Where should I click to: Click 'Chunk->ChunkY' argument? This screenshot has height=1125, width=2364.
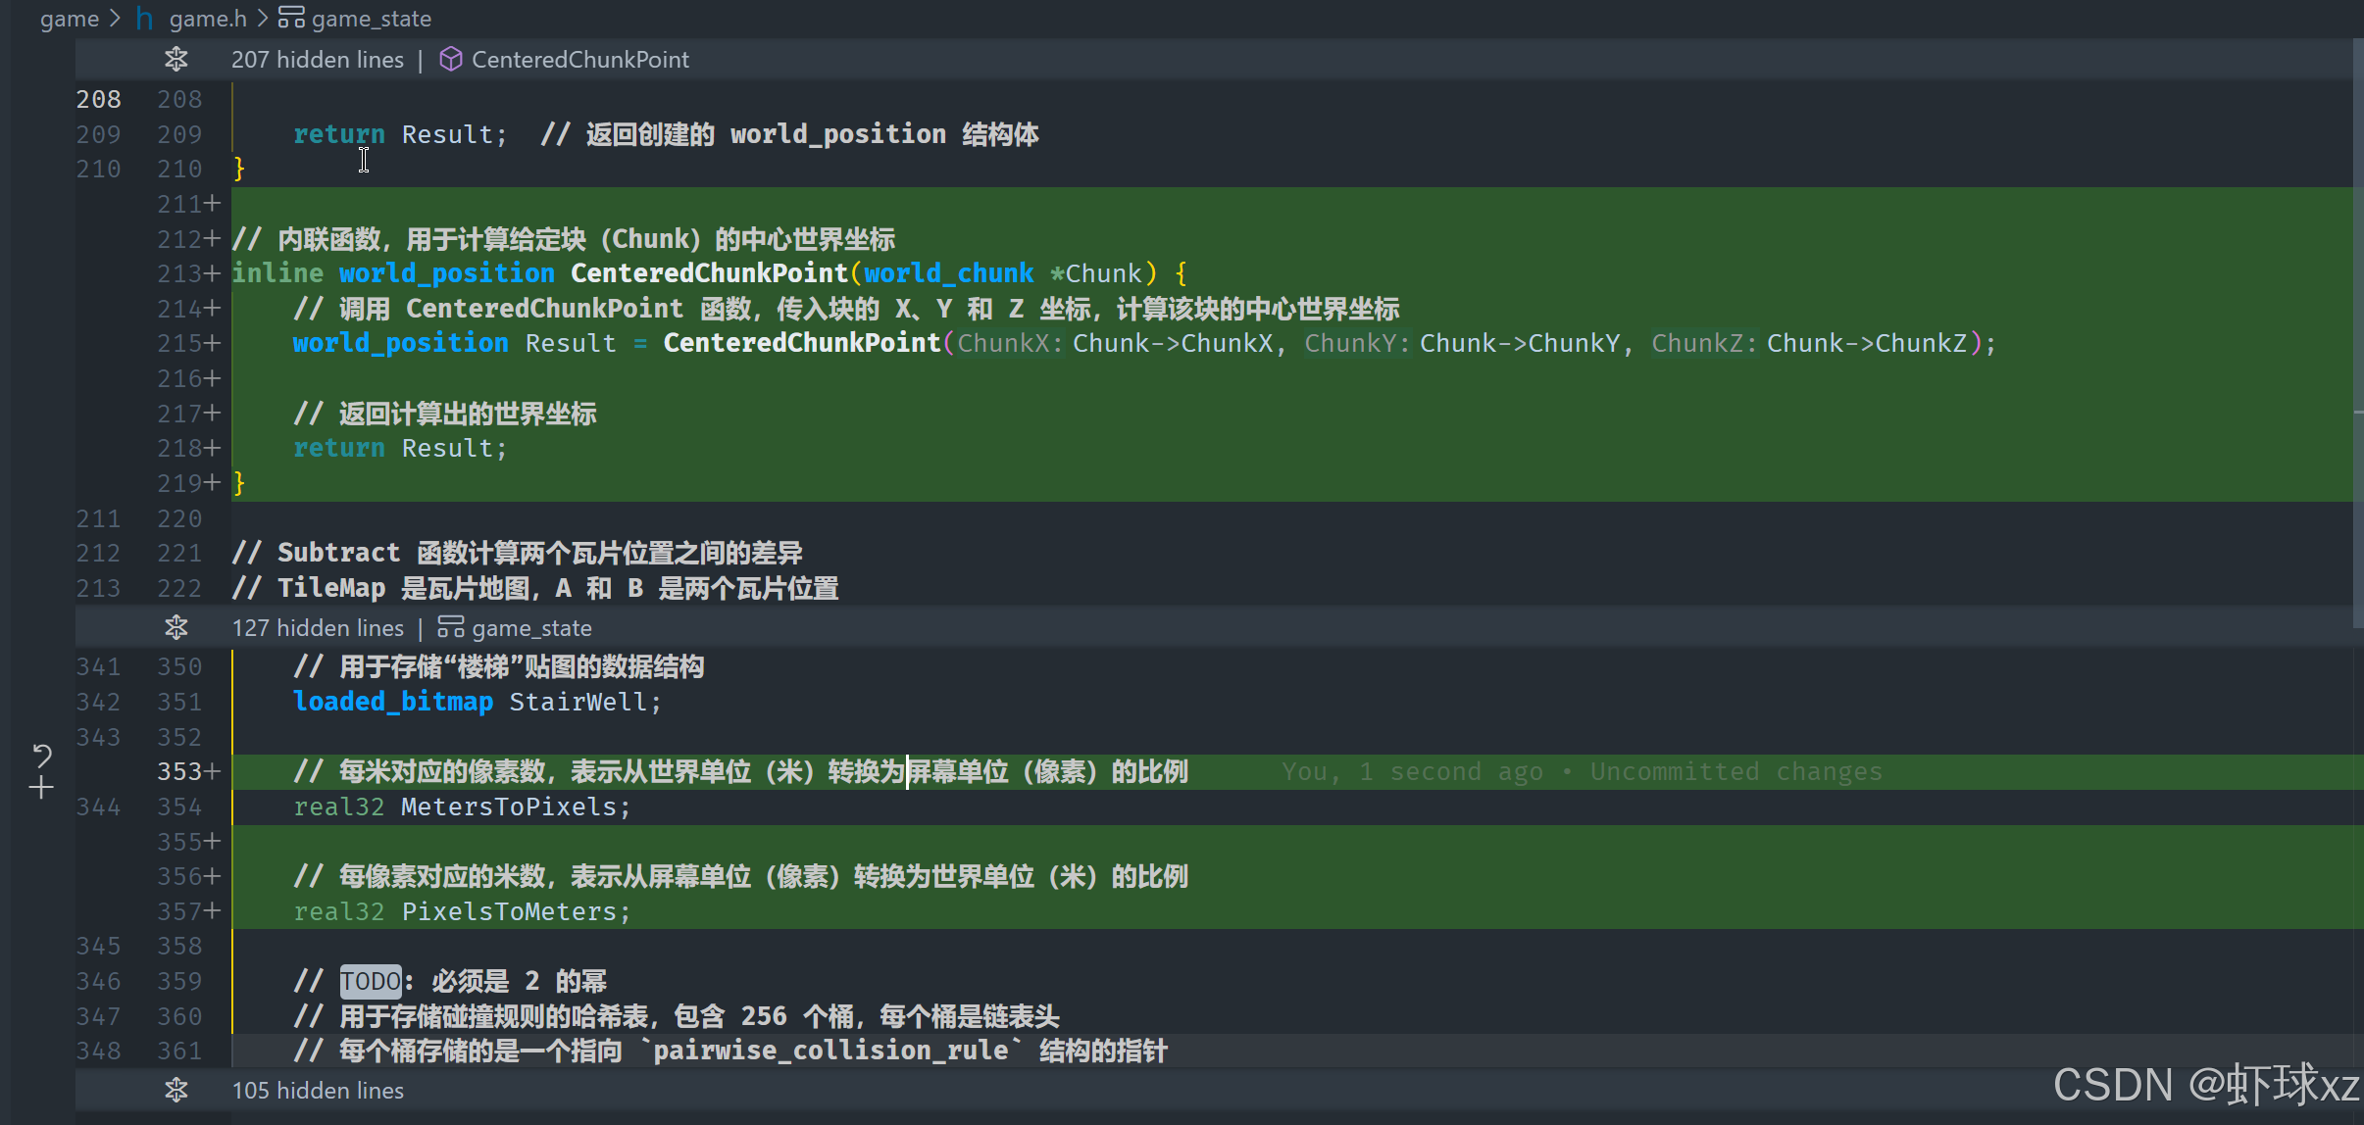tap(1520, 343)
